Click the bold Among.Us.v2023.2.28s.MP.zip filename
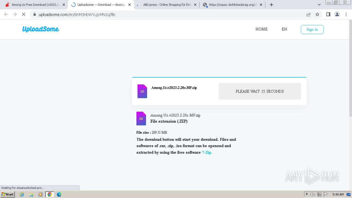 [x=174, y=88]
